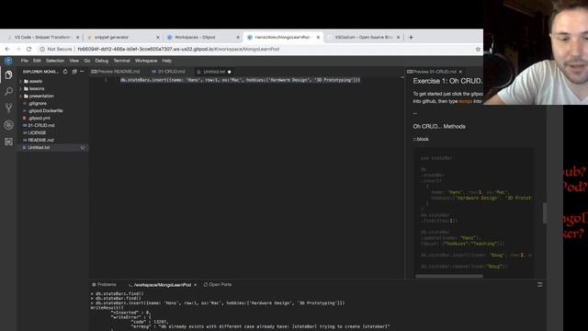Screen dimensions: 588x331
Task: Click the code block horizontal scrollbar
Action: (x=449, y=276)
